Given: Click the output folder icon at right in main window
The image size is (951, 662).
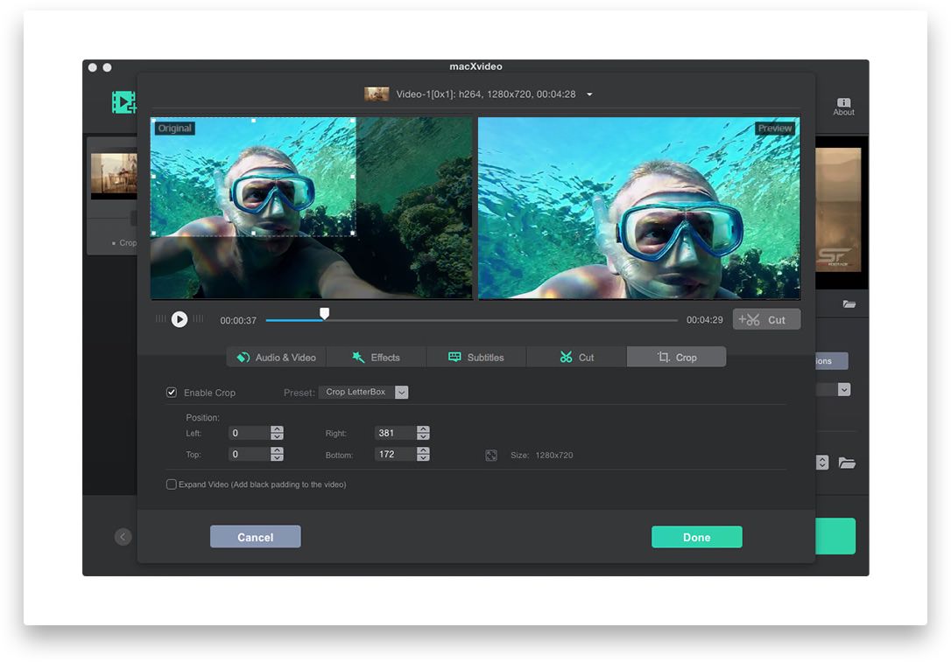Looking at the screenshot, I should click(x=847, y=463).
